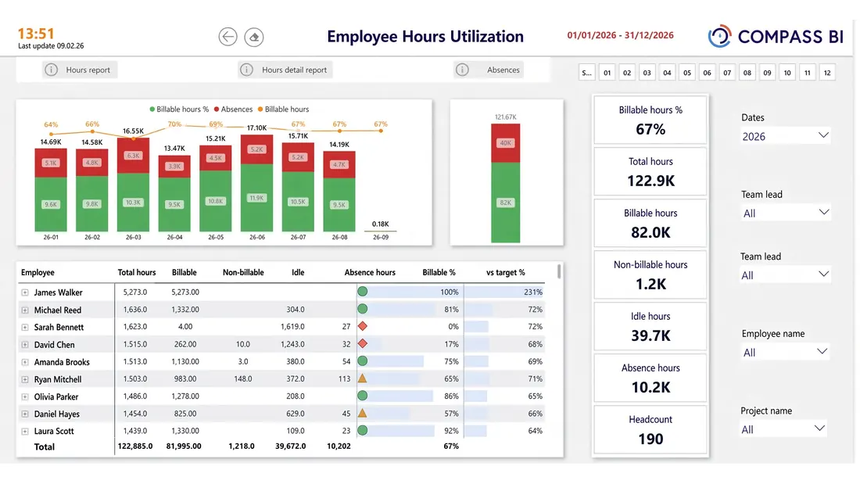
Task: Click the back arrow navigation icon
Action: point(228,37)
